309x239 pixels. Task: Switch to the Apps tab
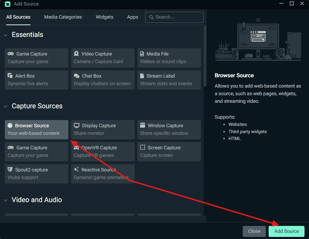click(x=132, y=17)
